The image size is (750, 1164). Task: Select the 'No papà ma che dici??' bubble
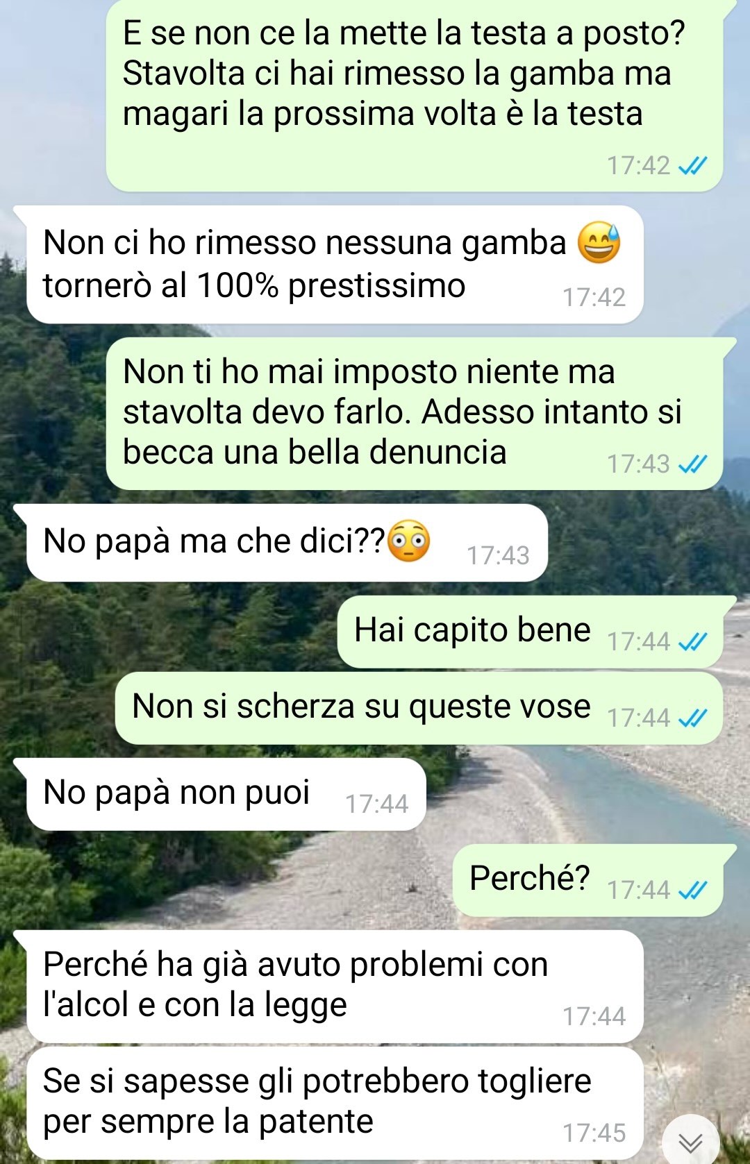pos(287,543)
